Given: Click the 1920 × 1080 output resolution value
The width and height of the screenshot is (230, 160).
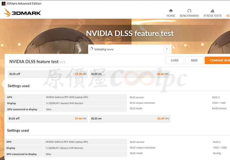Looking at the screenshot, I should [x=220, y=148].
